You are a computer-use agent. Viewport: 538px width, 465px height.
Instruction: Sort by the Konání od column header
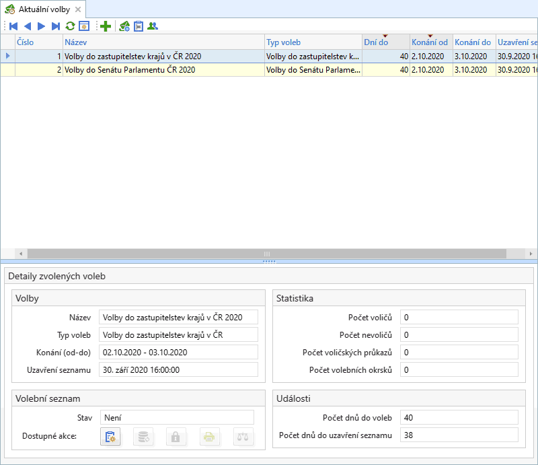430,42
